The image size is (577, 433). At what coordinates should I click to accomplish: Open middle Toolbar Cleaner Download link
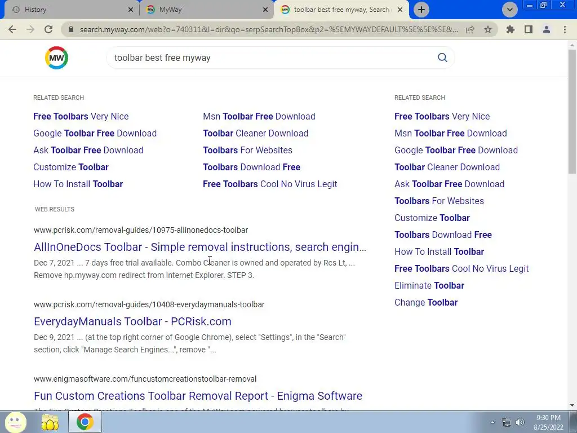point(255,133)
